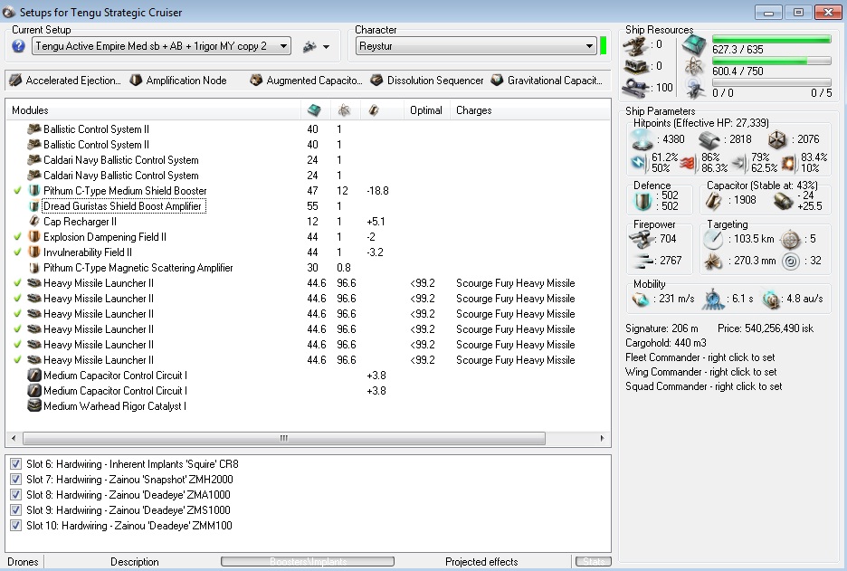Screen dimensions: 847x571
Task: Toggle the Slot 10 'Deadeye' ZMM100 implant checkbox
Action: [x=15, y=526]
